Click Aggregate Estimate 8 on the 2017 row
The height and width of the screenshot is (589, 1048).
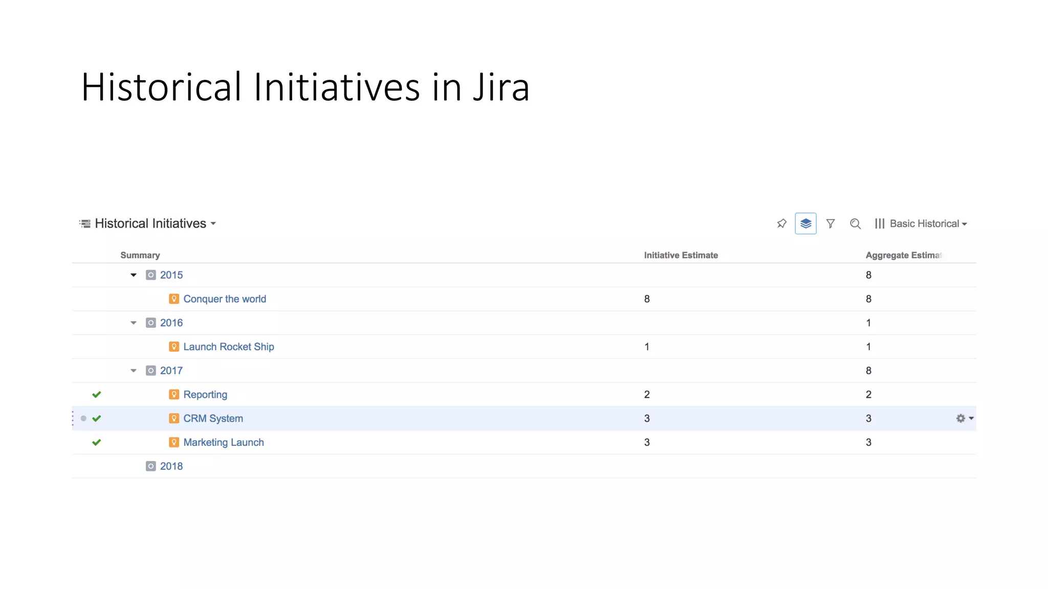[868, 371]
